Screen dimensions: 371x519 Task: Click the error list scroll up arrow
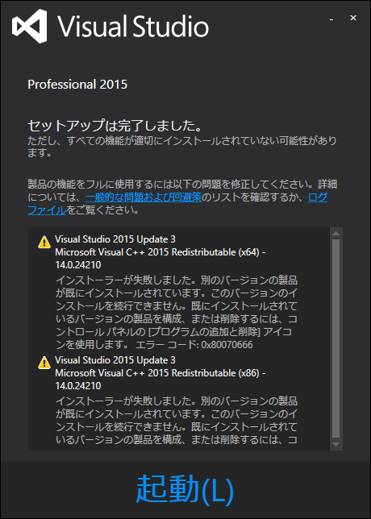pyautogui.click(x=336, y=234)
